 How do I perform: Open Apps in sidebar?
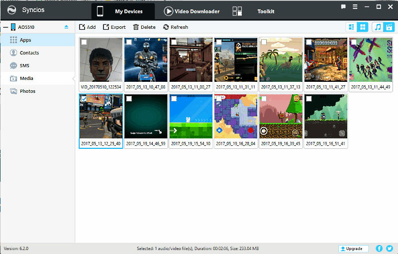[38, 40]
